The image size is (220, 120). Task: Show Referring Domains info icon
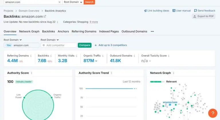click(31, 56)
